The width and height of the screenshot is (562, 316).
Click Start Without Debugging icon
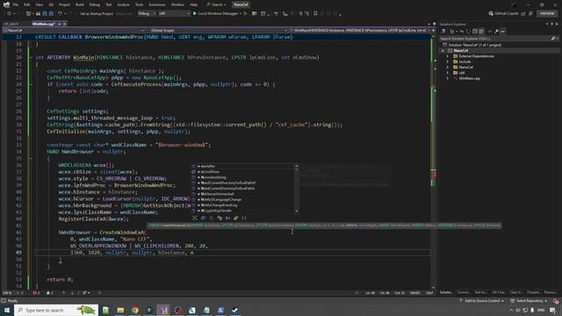point(246,14)
